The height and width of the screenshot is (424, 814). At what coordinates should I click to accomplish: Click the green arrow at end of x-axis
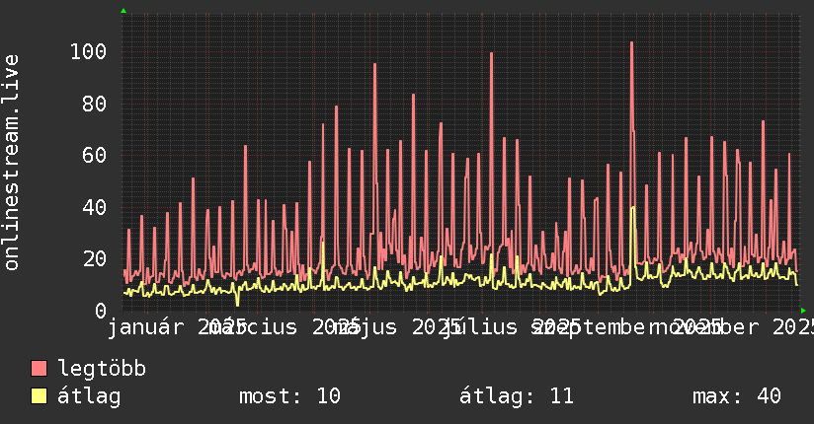pyautogui.click(x=803, y=311)
